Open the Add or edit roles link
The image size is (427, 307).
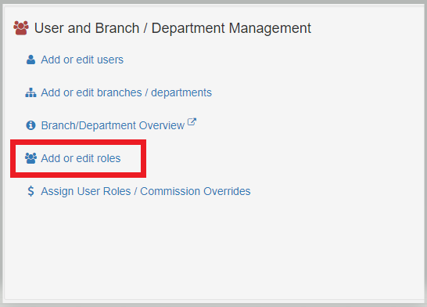click(81, 158)
